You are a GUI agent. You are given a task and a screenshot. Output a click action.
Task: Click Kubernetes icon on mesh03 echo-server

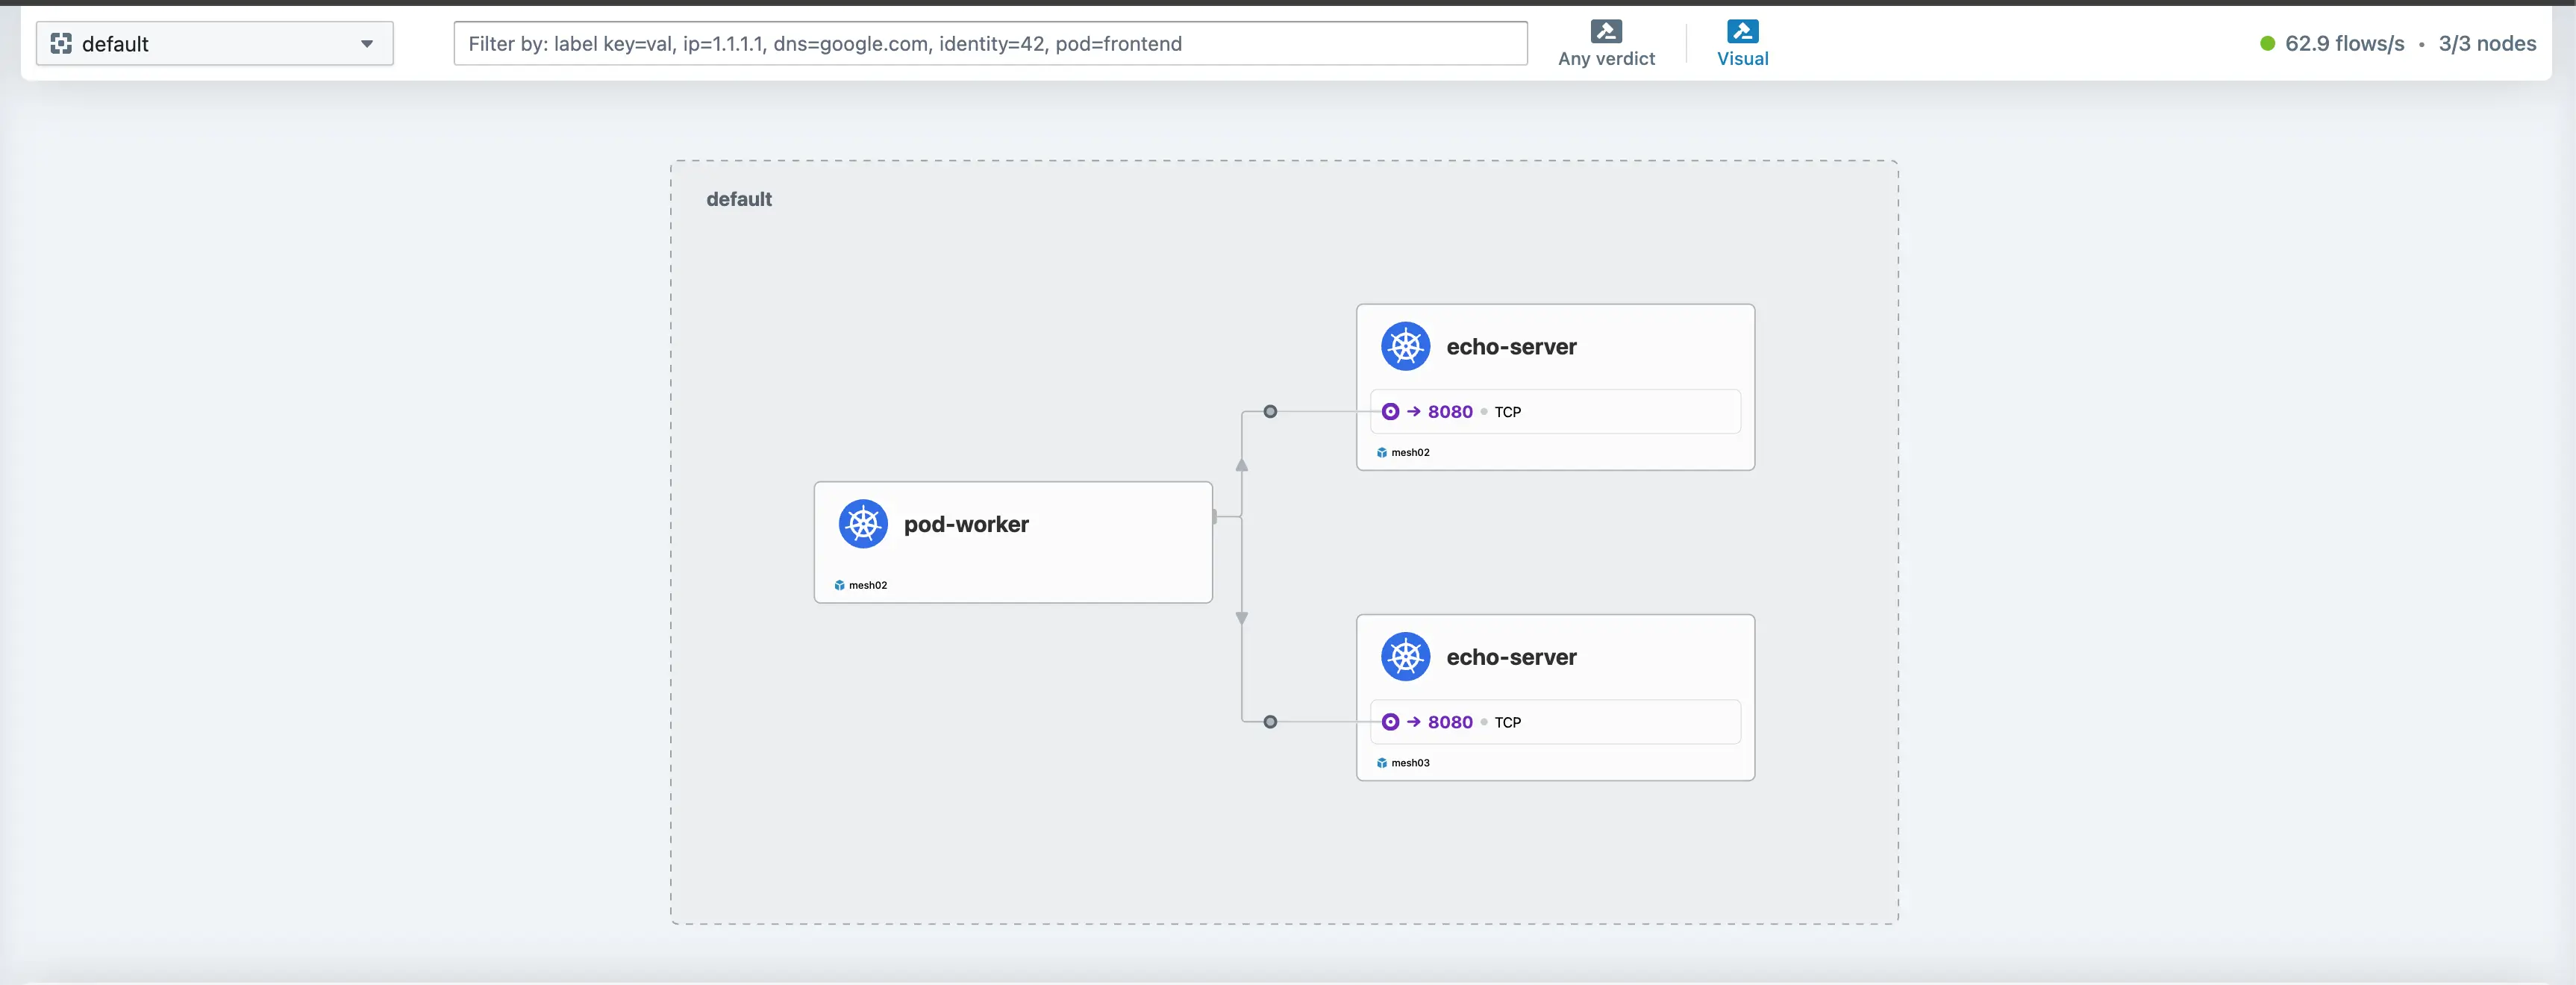pyautogui.click(x=1405, y=657)
